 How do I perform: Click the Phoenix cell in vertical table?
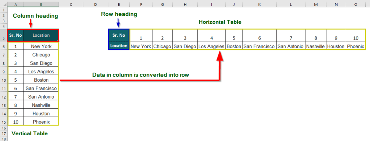[41, 122]
